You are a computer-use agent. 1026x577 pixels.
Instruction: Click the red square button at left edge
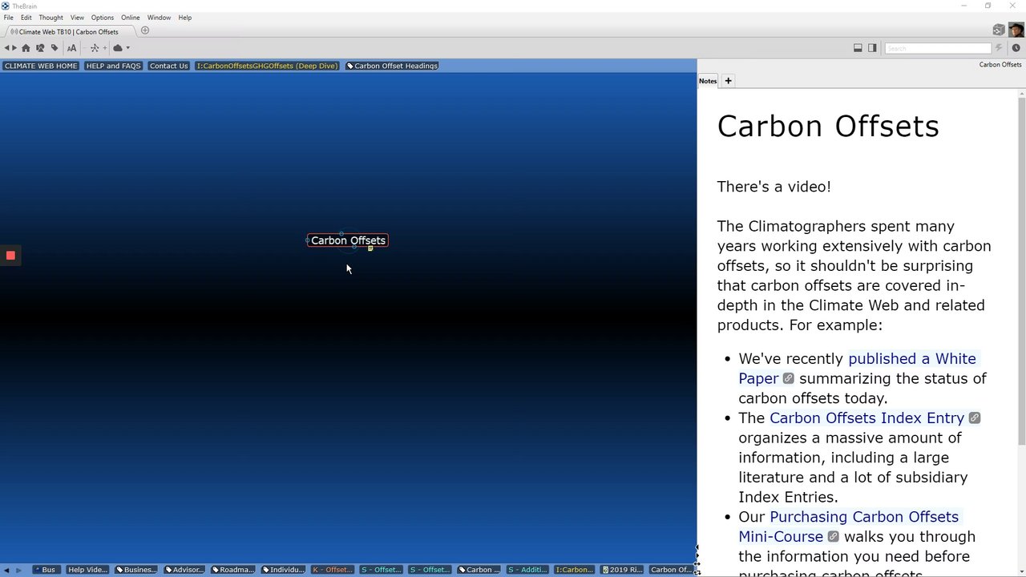[10, 256]
